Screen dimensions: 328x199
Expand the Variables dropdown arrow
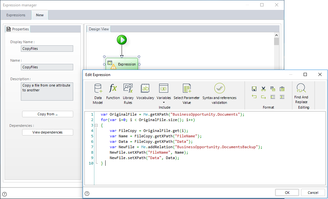pos(164,103)
